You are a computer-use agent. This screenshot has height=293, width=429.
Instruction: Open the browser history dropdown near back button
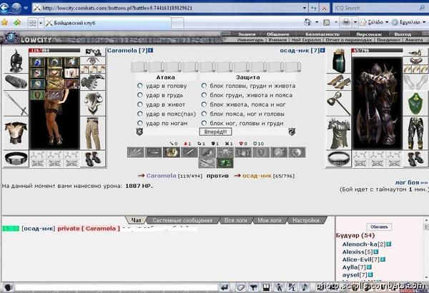coord(26,8)
